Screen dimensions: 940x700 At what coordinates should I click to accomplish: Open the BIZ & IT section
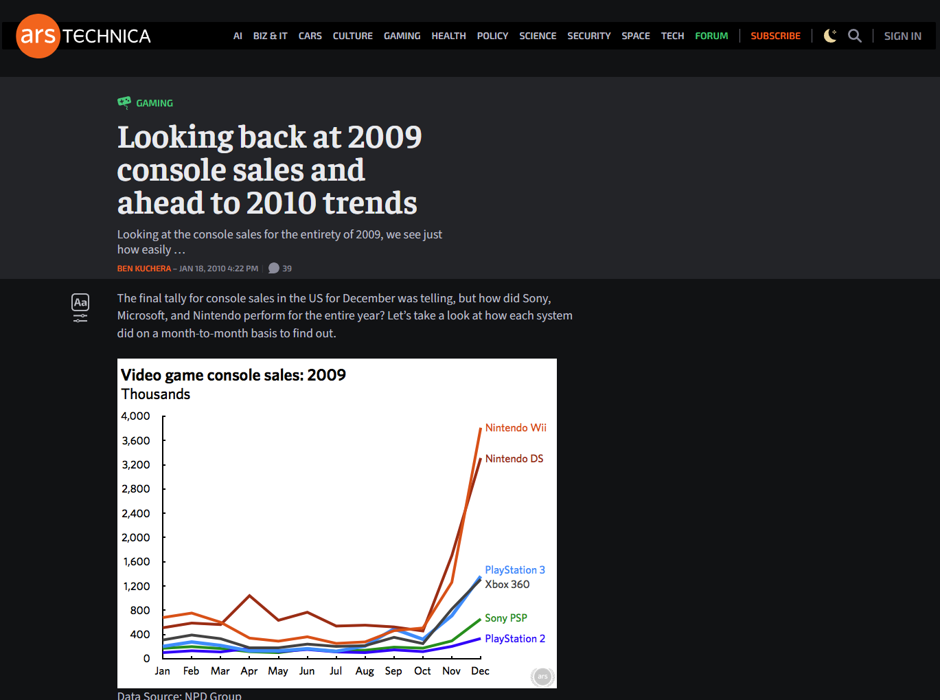pos(271,36)
